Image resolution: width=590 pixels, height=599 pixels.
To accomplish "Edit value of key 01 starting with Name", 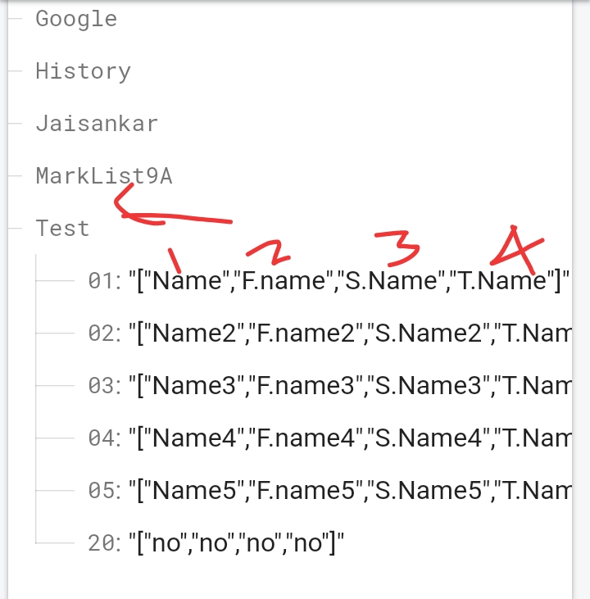I will (x=349, y=281).
